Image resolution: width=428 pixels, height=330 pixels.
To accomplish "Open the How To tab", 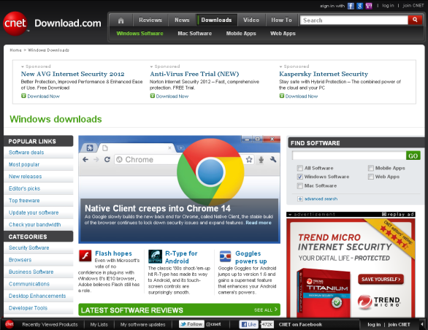I will point(281,20).
